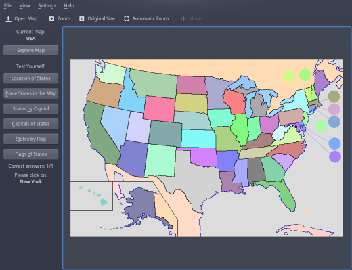Click the Explore Map button
352x270 pixels.
pos(31,50)
